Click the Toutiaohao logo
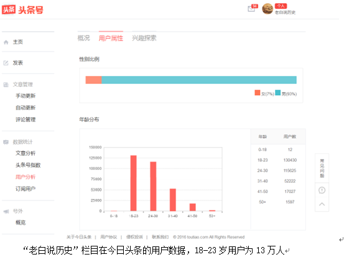This screenshot has height=257, width=344. click(x=22, y=10)
